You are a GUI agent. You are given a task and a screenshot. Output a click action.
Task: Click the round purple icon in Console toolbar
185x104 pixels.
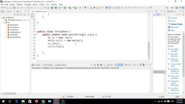click(144, 65)
